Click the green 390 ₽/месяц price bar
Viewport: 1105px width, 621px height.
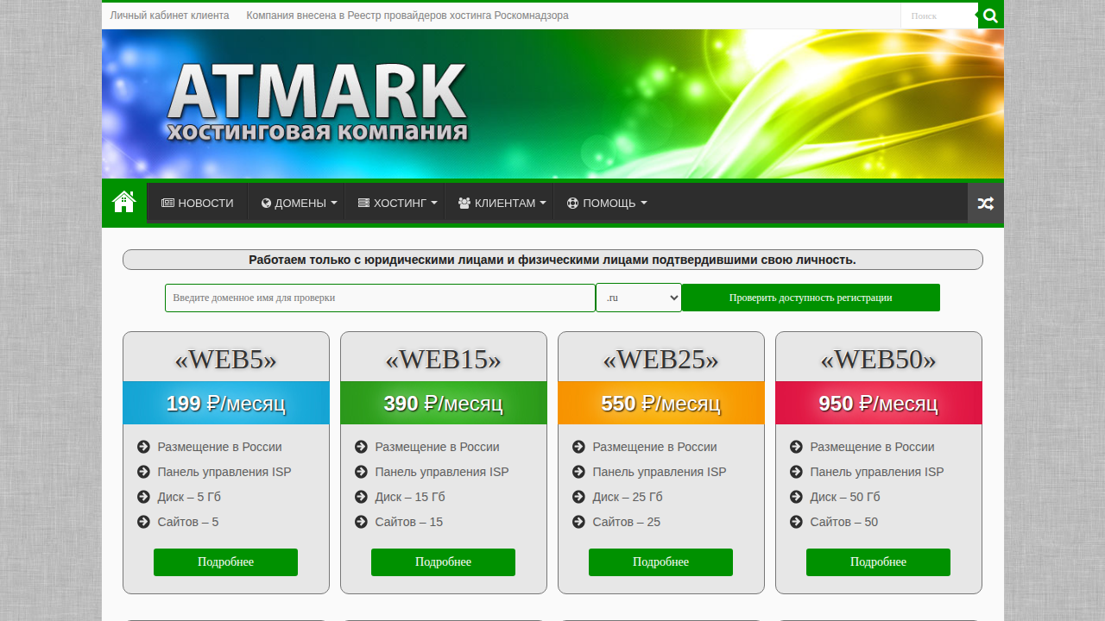(x=443, y=403)
